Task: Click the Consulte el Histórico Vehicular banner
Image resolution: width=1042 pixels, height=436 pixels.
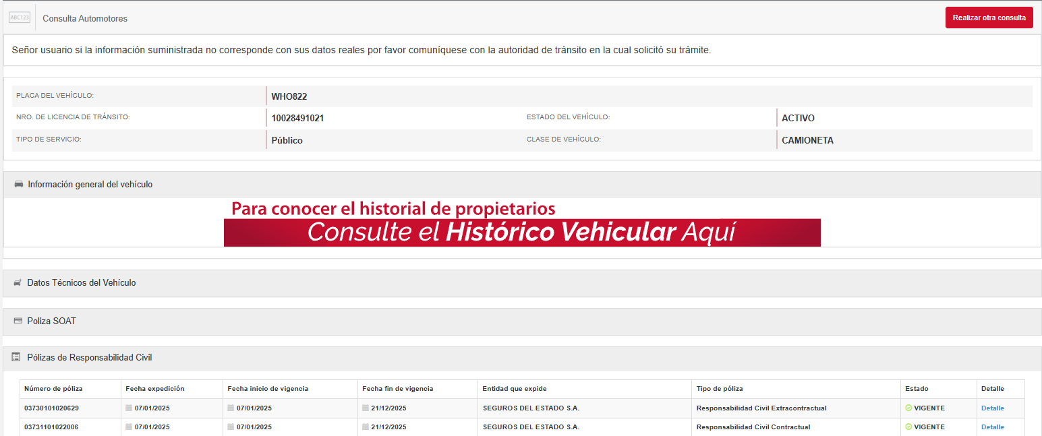Action: pyautogui.click(x=522, y=232)
